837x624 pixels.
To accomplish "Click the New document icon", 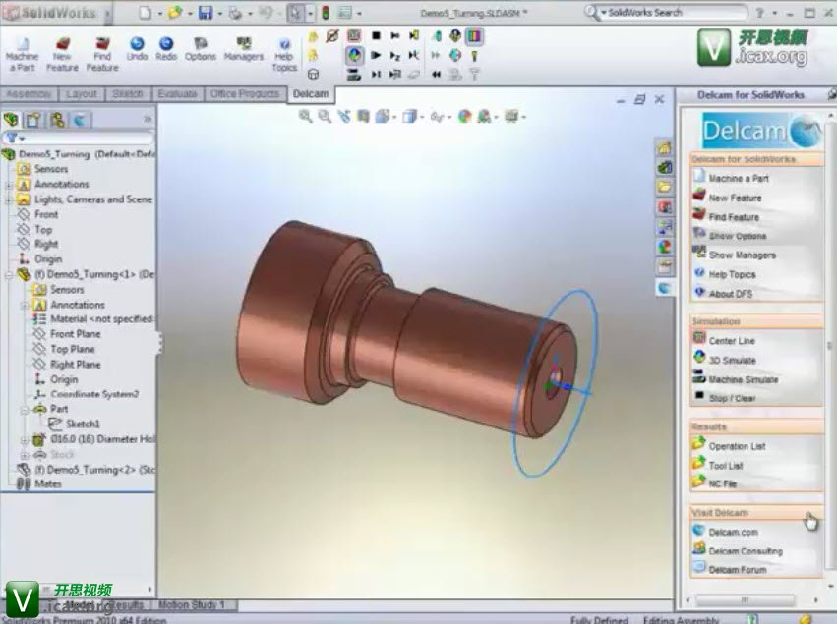I will (x=146, y=13).
